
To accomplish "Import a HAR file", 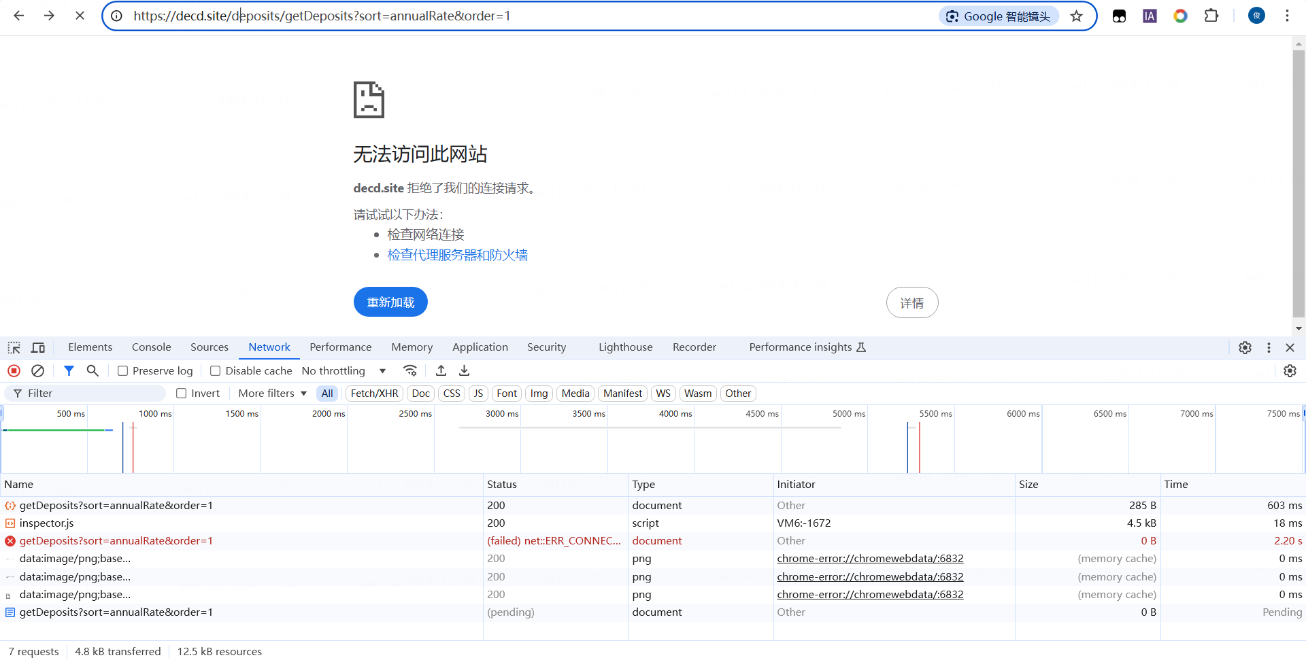I will [x=441, y=371].
